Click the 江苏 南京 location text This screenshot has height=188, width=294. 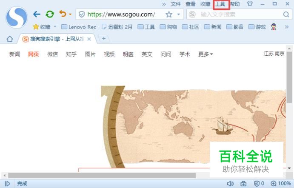(274, 54)
